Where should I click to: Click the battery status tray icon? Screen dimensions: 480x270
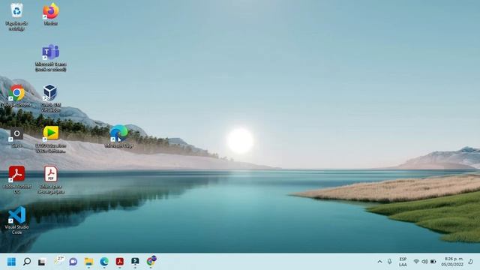[x=433, y=262]
